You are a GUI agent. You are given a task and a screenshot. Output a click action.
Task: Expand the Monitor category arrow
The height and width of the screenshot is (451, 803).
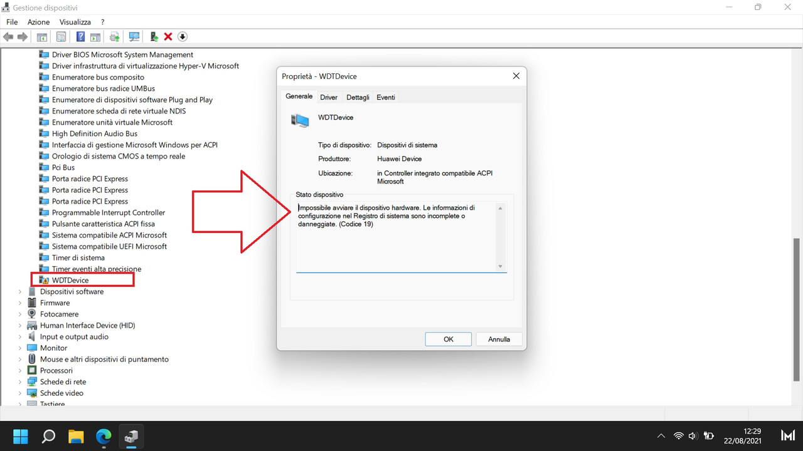pyautogui.click(x=19, y=348)
